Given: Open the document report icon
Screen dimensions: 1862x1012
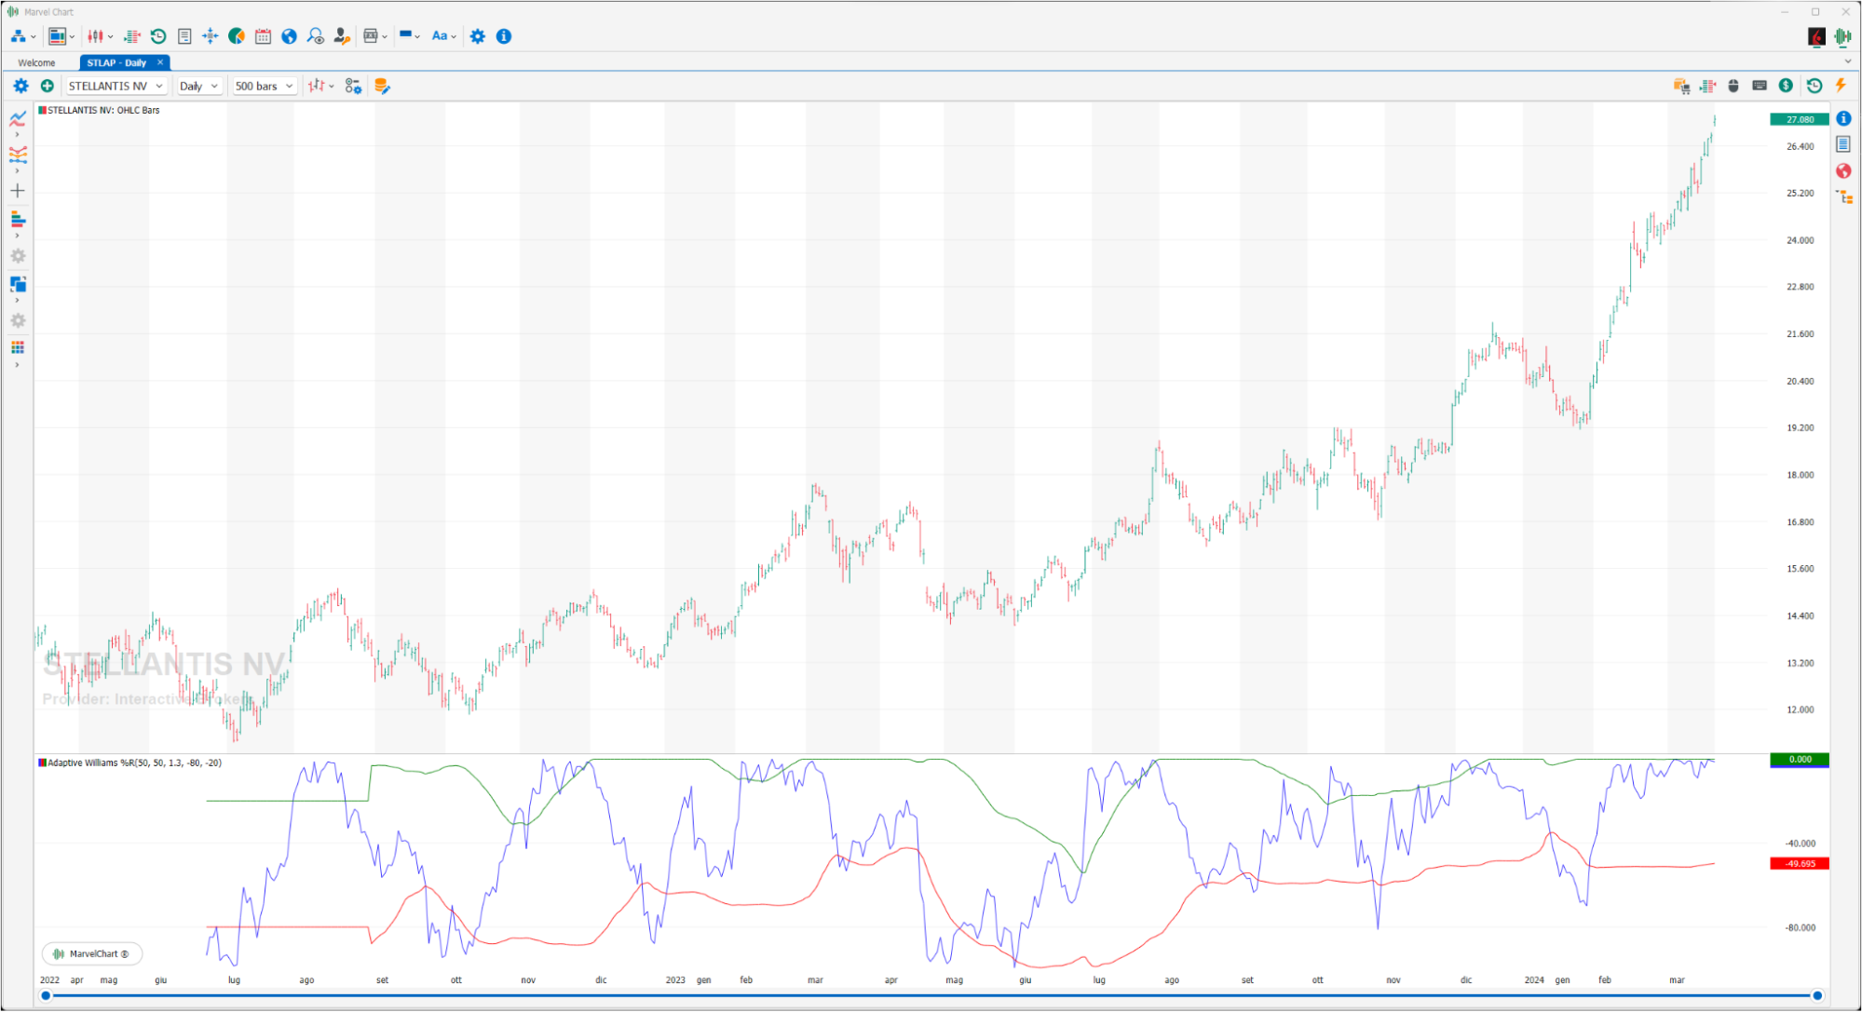Looking at the screenshot, I should [184, 36].
